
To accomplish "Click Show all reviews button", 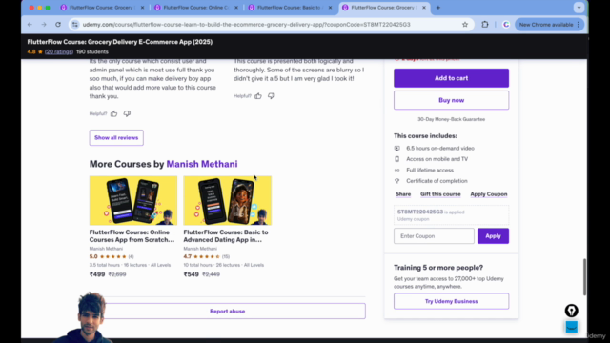I will coord(116,137).
